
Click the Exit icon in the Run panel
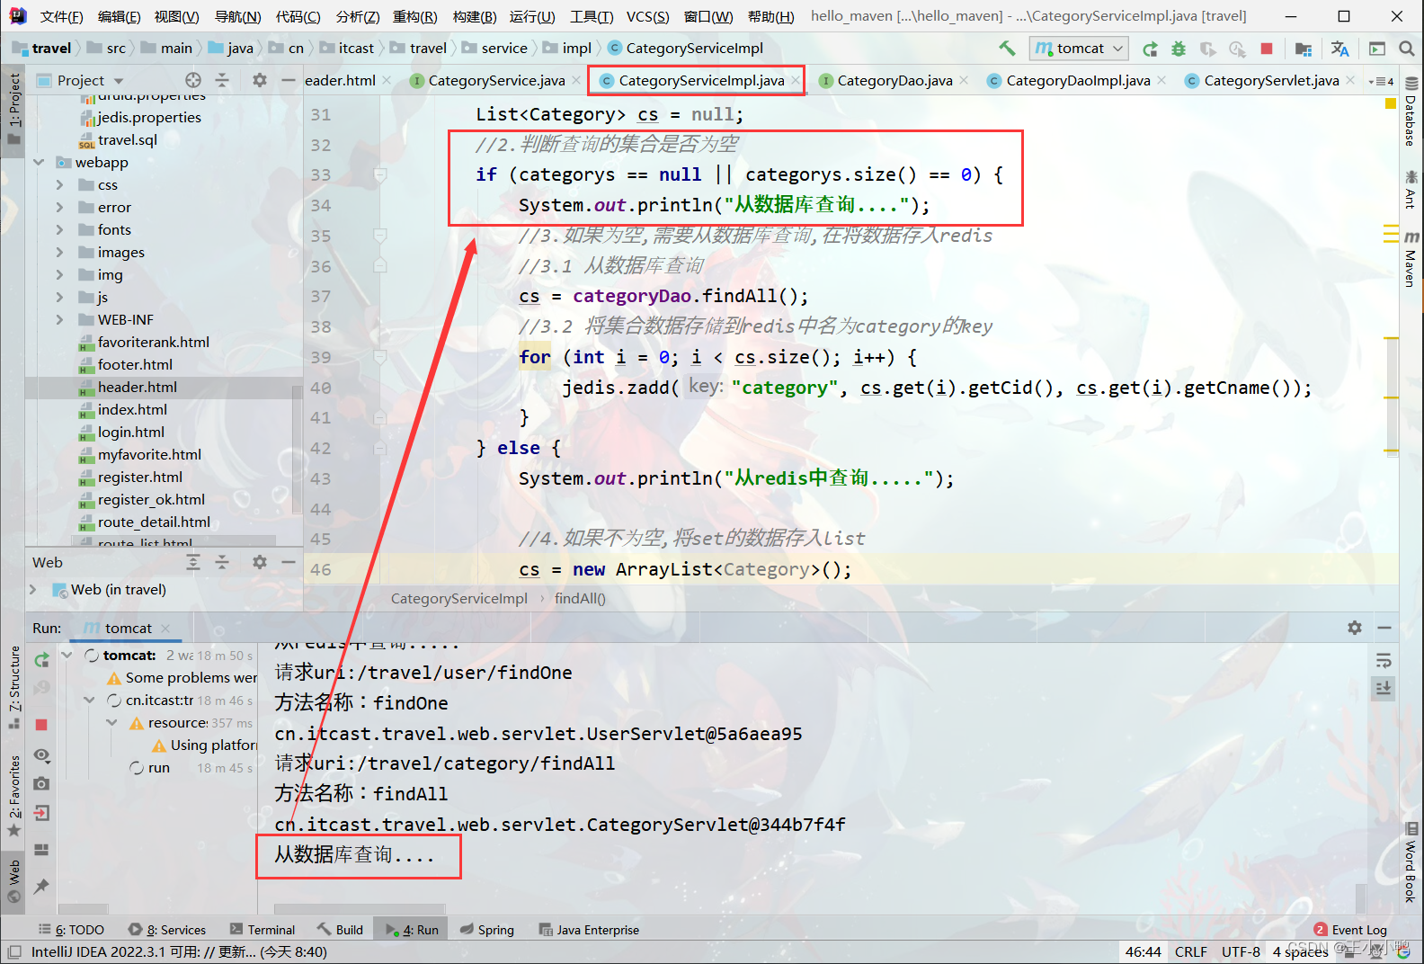(x=41, y=813)
